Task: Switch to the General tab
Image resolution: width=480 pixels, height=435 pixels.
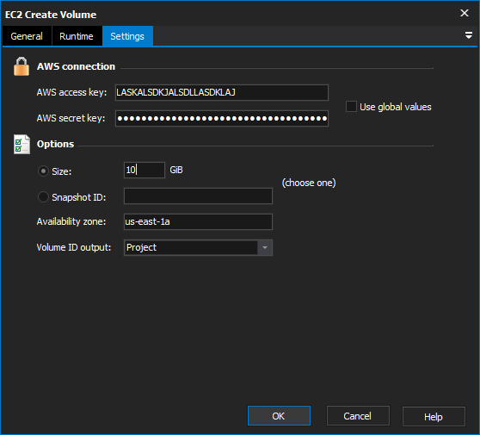Action: (27, 36)
